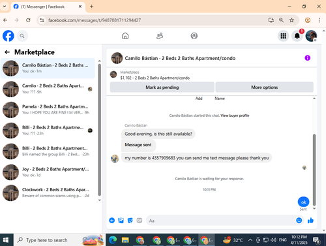
Task: Show hidden system tray icons chevron
Action: (x=250, y=240)
